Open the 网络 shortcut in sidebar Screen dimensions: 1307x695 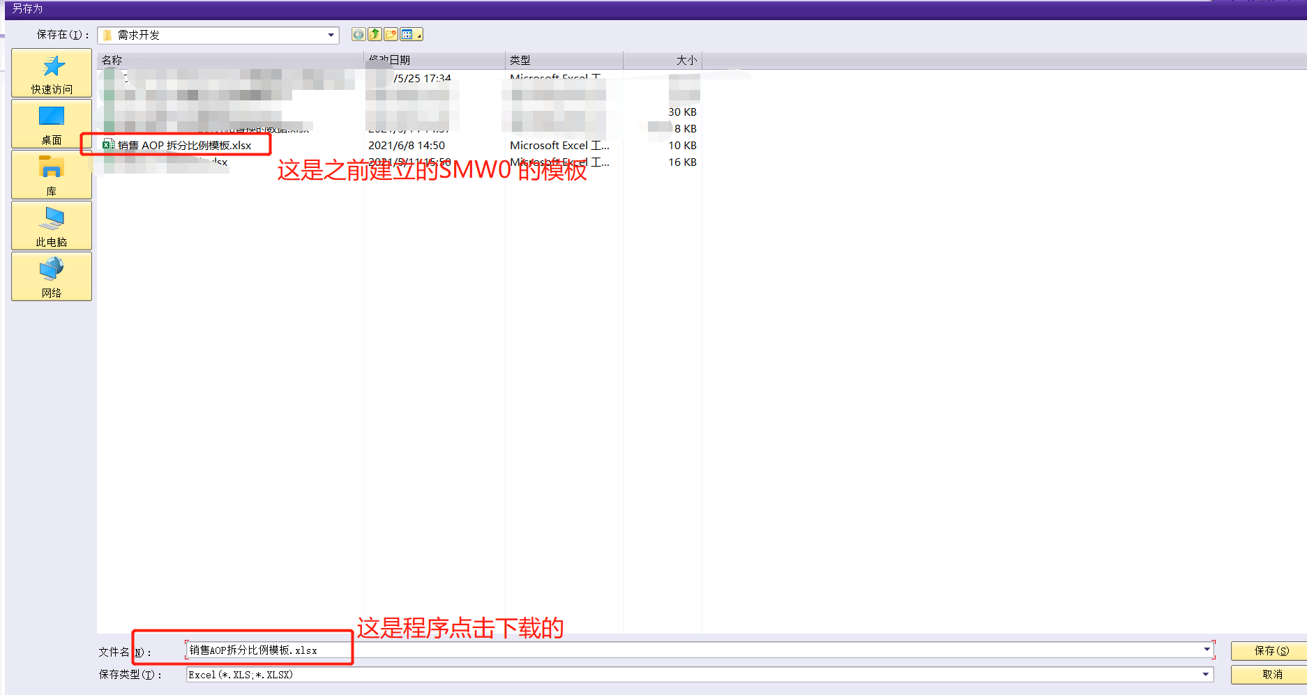pyautogui.click(x=52, y=276)
